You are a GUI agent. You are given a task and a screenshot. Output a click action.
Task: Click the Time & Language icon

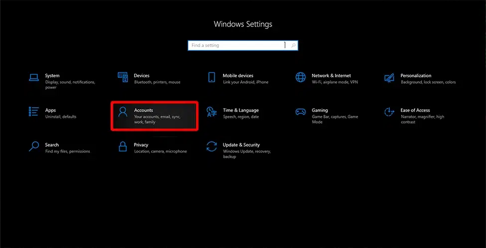pyautogui.click(x=212, y=112)
